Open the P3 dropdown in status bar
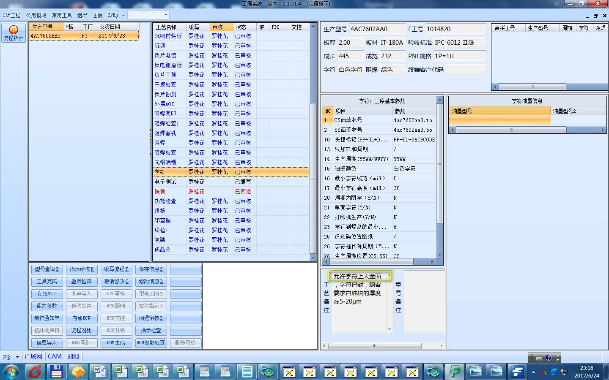The height and width of the screenshot is (380, 609). tap(17, 357)
